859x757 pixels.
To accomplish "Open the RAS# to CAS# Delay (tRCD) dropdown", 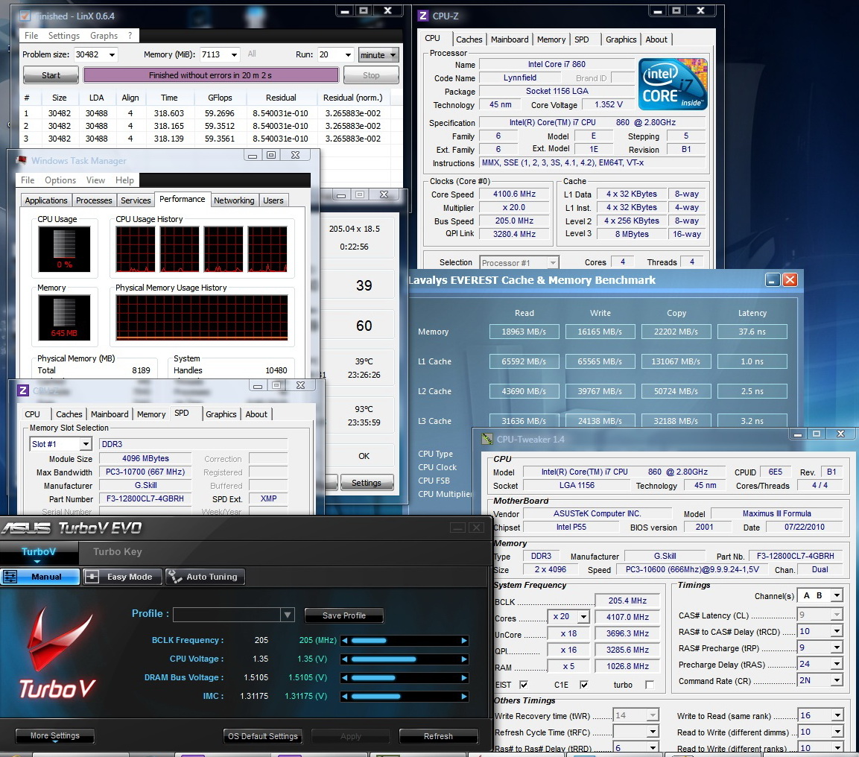I will click(x=837, y=632).
